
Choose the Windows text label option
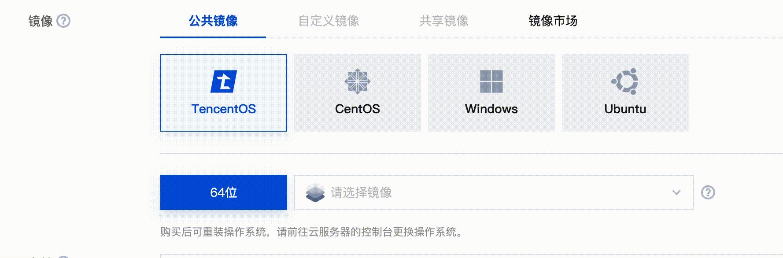[x=491, y=109]
